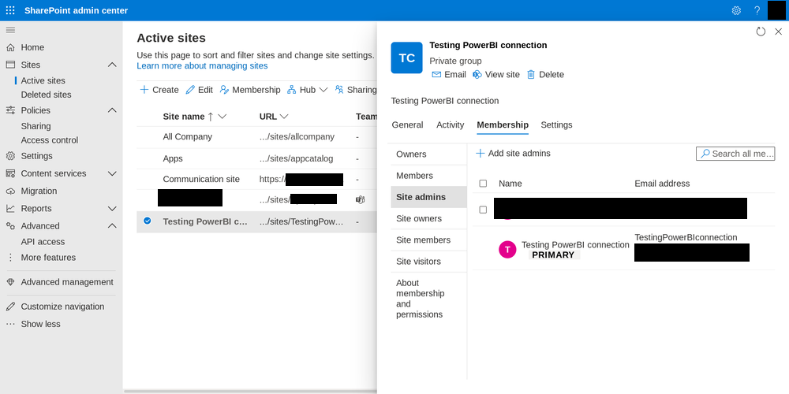
Task: Click the Teams icon in site row
Action: (x=360, y=199)
